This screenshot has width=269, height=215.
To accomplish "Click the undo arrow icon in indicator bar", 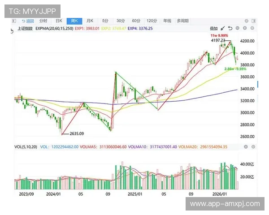I will [230, 28].
